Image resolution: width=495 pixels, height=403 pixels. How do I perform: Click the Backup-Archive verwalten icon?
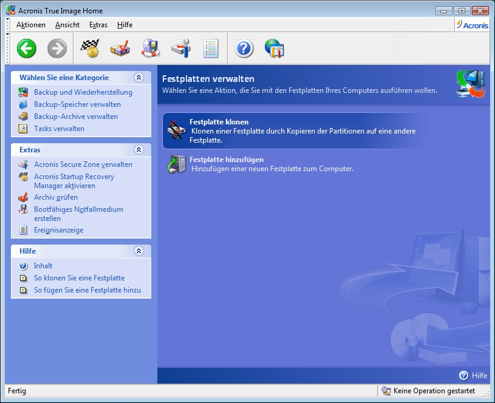click(23, 117)
